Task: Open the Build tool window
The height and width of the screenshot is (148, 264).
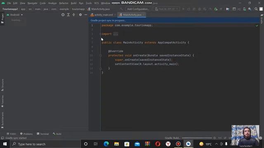Action: [x=57, y=134]
